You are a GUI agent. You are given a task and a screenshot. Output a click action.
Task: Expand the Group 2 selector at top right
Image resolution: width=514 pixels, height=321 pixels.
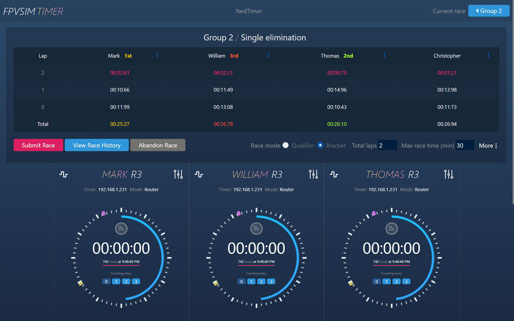tap(488, 11)
